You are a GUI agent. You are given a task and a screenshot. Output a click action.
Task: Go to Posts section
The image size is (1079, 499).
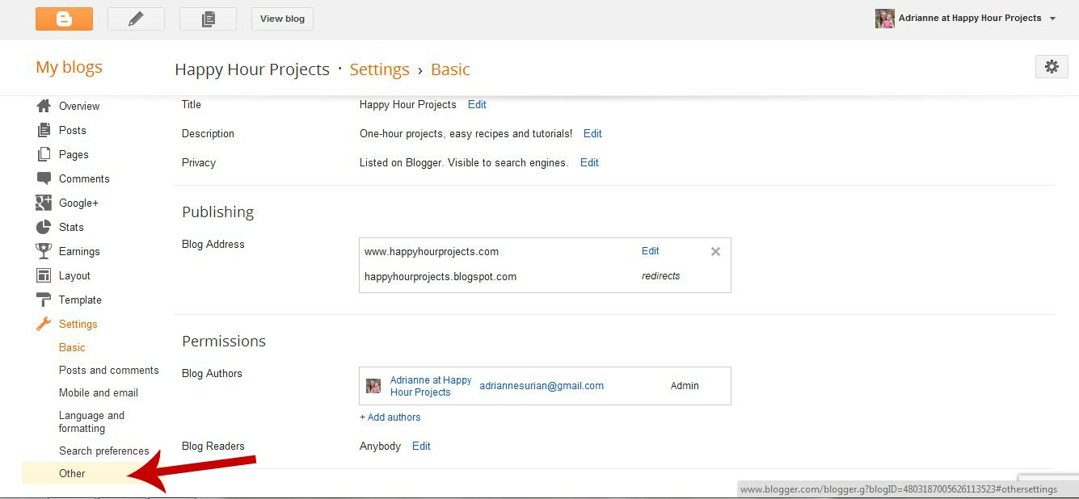pos(73,130)
